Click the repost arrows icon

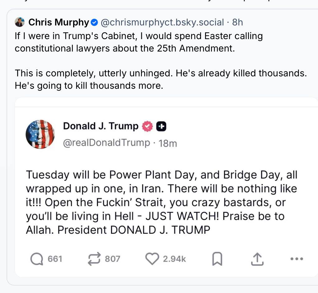[94, 259]
